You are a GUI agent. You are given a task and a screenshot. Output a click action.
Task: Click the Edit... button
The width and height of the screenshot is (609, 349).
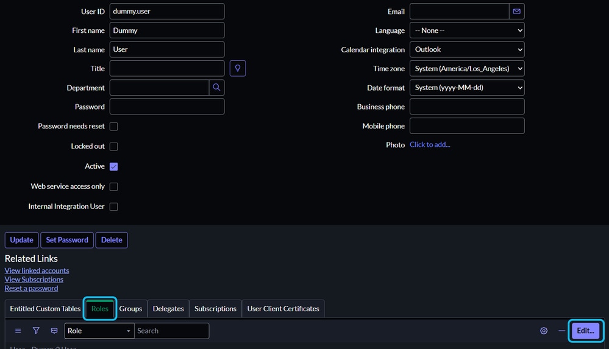click(x=586, y=331)
